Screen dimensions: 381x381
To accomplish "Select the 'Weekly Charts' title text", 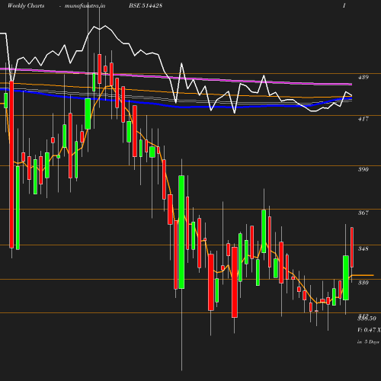I will (26, 5).
